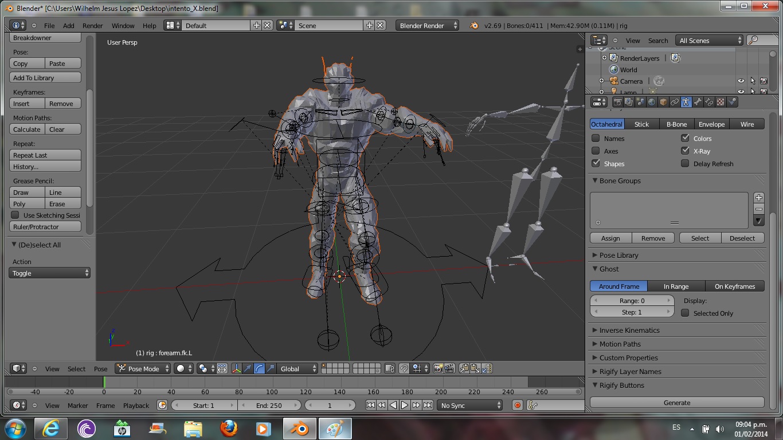The height and width of the screenshot is (440, 783).
Task: Switch bone display to Stick
Action: click(x=641, y=124)
